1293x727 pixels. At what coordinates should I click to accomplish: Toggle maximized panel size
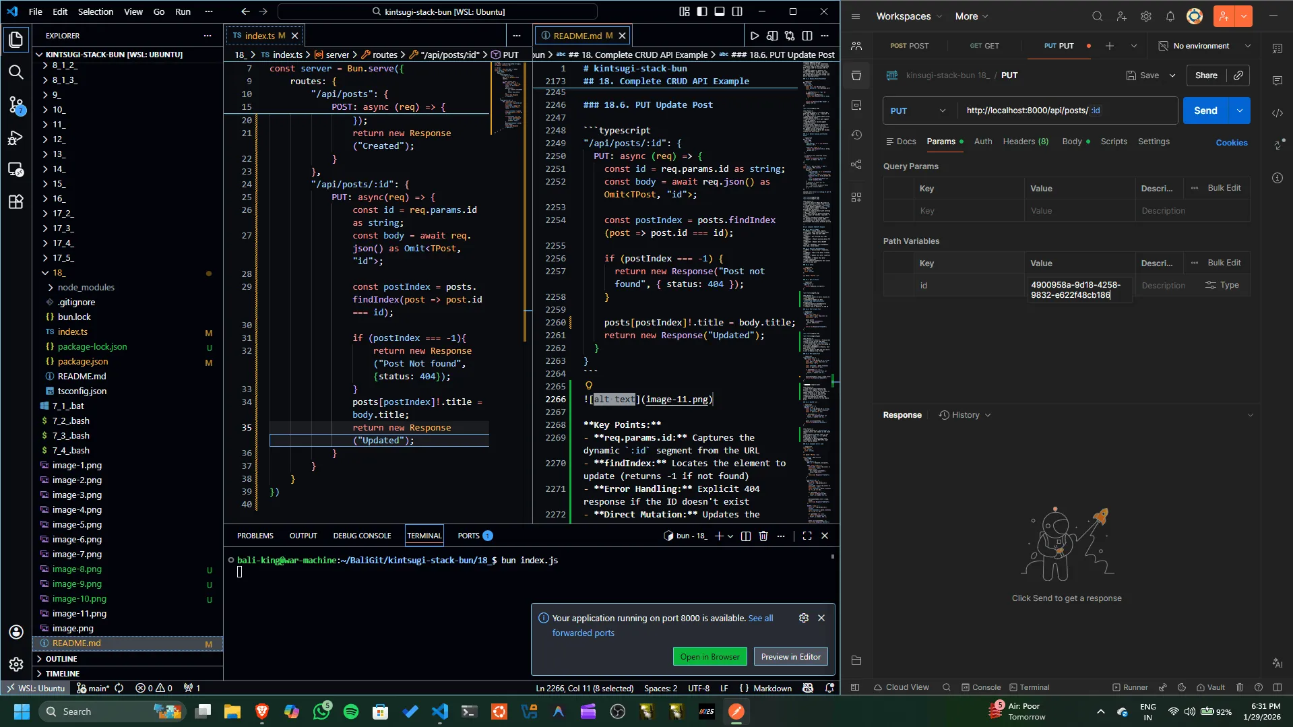click(807, 536)
